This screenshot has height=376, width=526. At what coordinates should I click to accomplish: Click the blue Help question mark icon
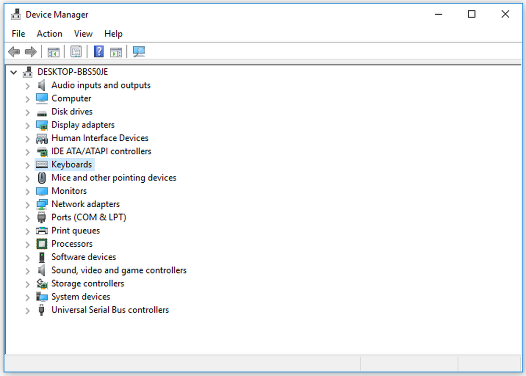click(x=99, y=52)
